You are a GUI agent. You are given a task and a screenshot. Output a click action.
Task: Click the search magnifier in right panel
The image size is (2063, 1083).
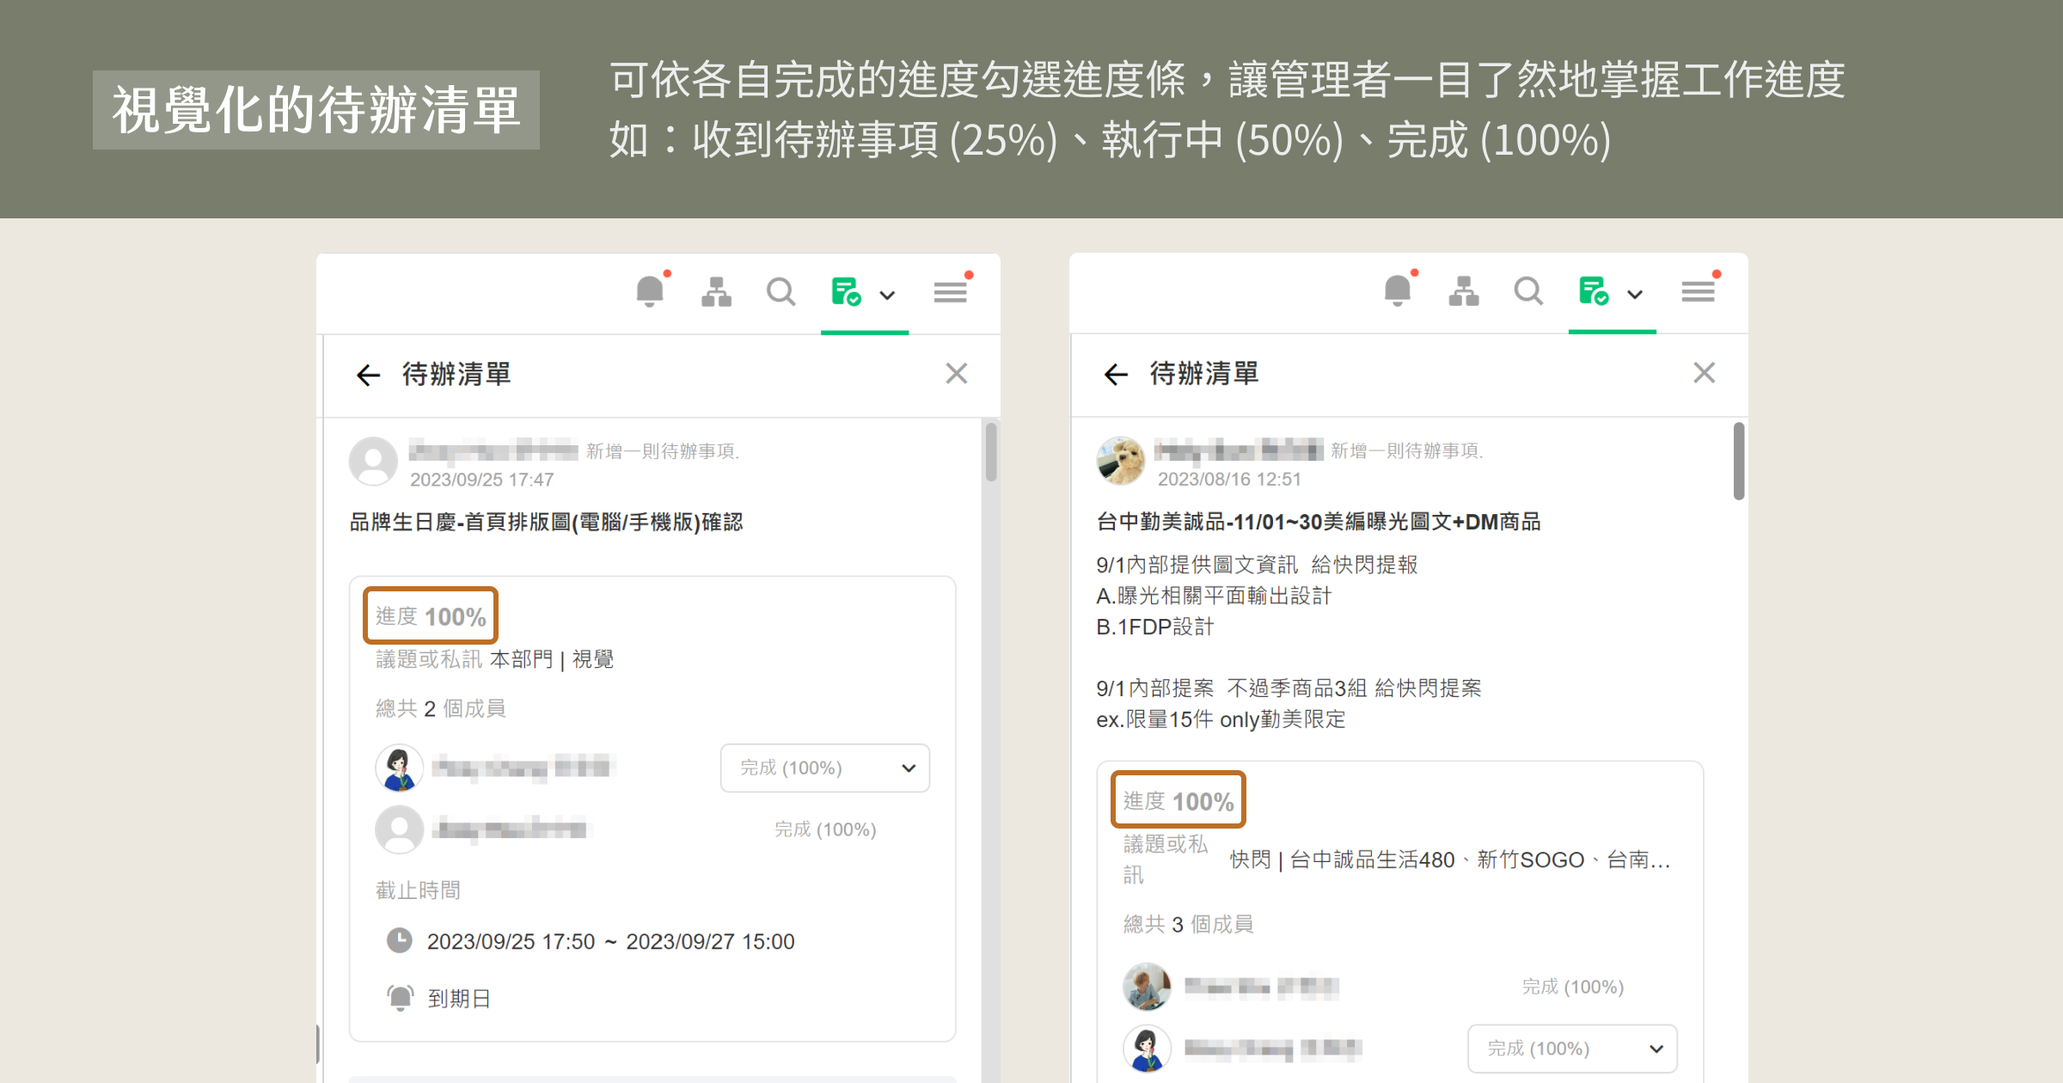click(1528, 291)
